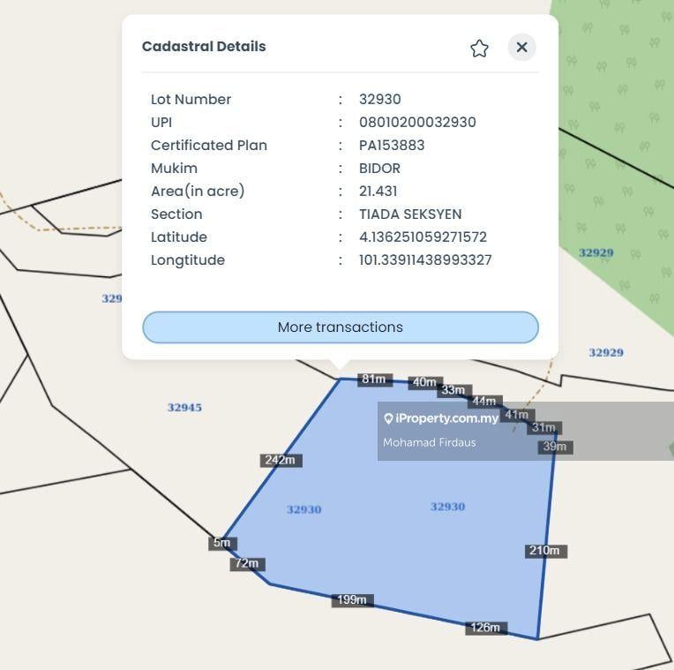Select lot 32945 label on map
The image size is (674, 670).
click(x=184, y=408)
